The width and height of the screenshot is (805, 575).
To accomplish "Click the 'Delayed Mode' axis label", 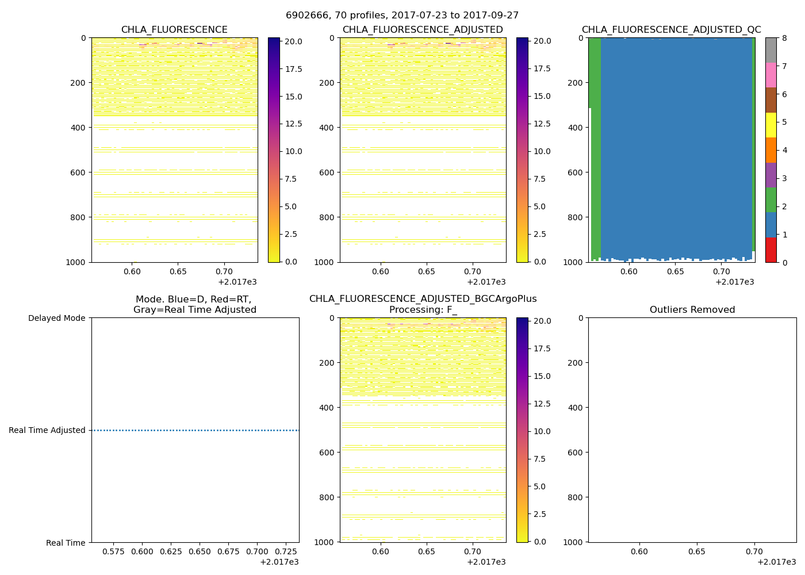I will pos(56,318).
